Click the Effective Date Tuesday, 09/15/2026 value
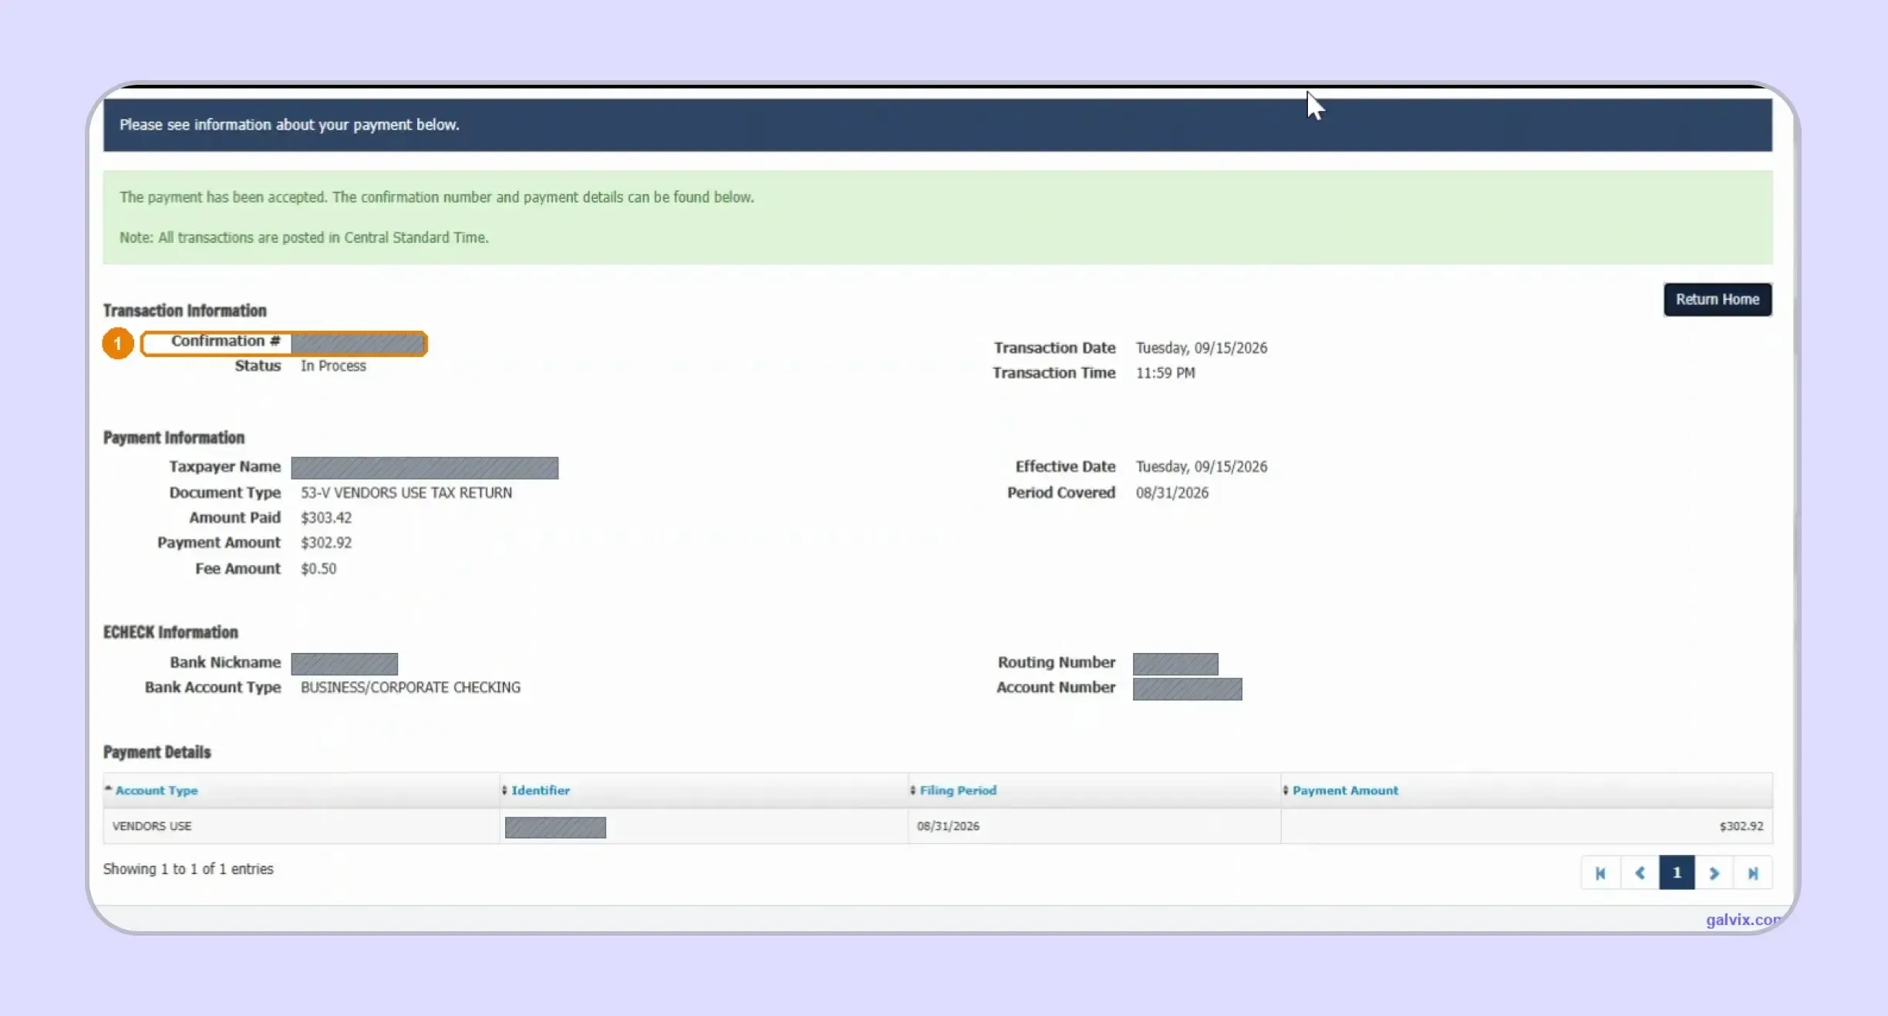The width and height of the screenshot is (1888, 1016). tap(1201, 466)
